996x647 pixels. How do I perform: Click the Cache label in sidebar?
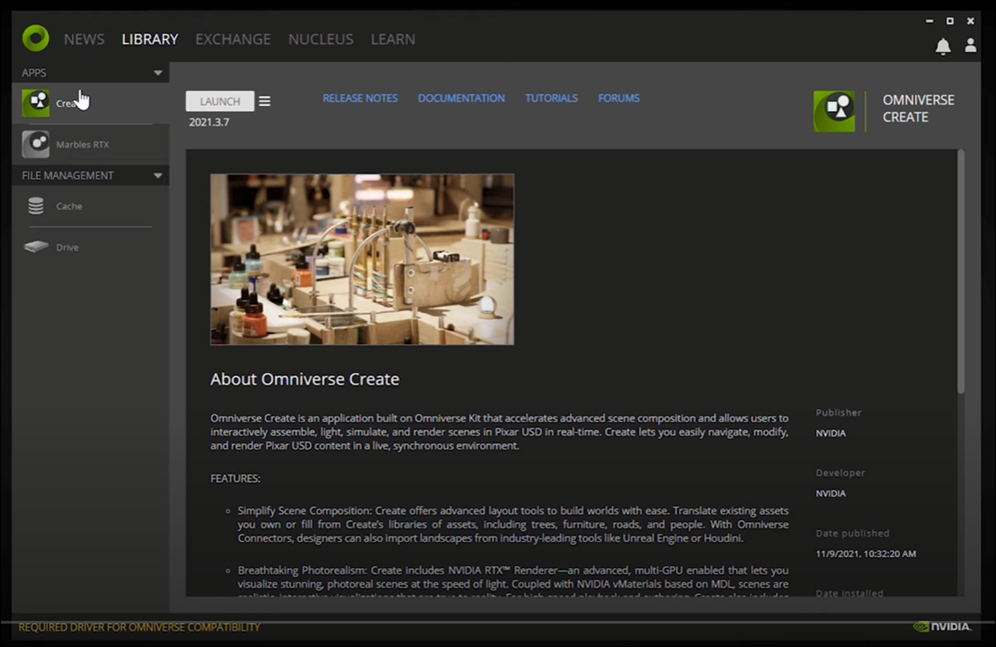tap(68, 206)
